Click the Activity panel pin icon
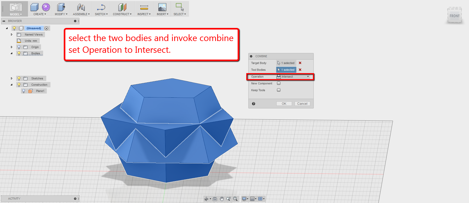Screen dimensions: 469x203 75,199
